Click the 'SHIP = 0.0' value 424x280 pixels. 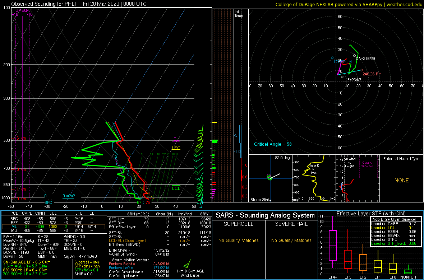tap(83, 274)
